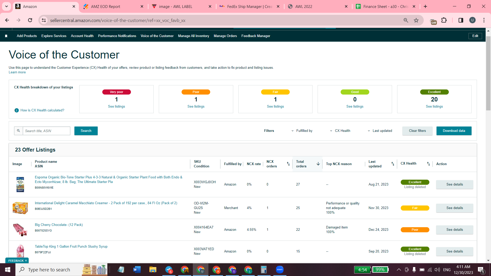See listings under Very poor
The image size is (491, 276).
pyautogui.click(x=116, y=107)
